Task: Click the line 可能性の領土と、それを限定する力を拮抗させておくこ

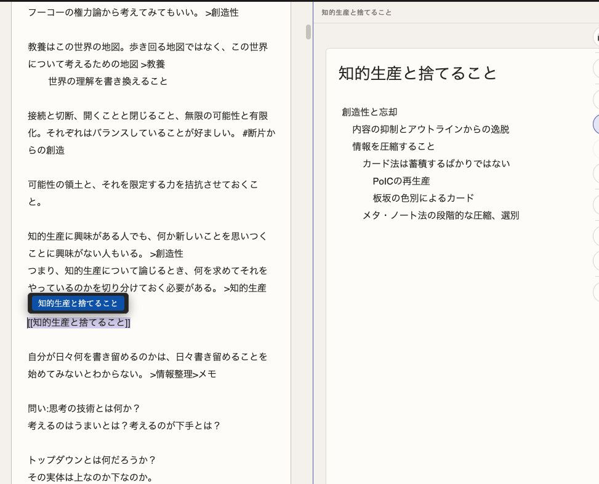Action: click(x=143, y=184)
